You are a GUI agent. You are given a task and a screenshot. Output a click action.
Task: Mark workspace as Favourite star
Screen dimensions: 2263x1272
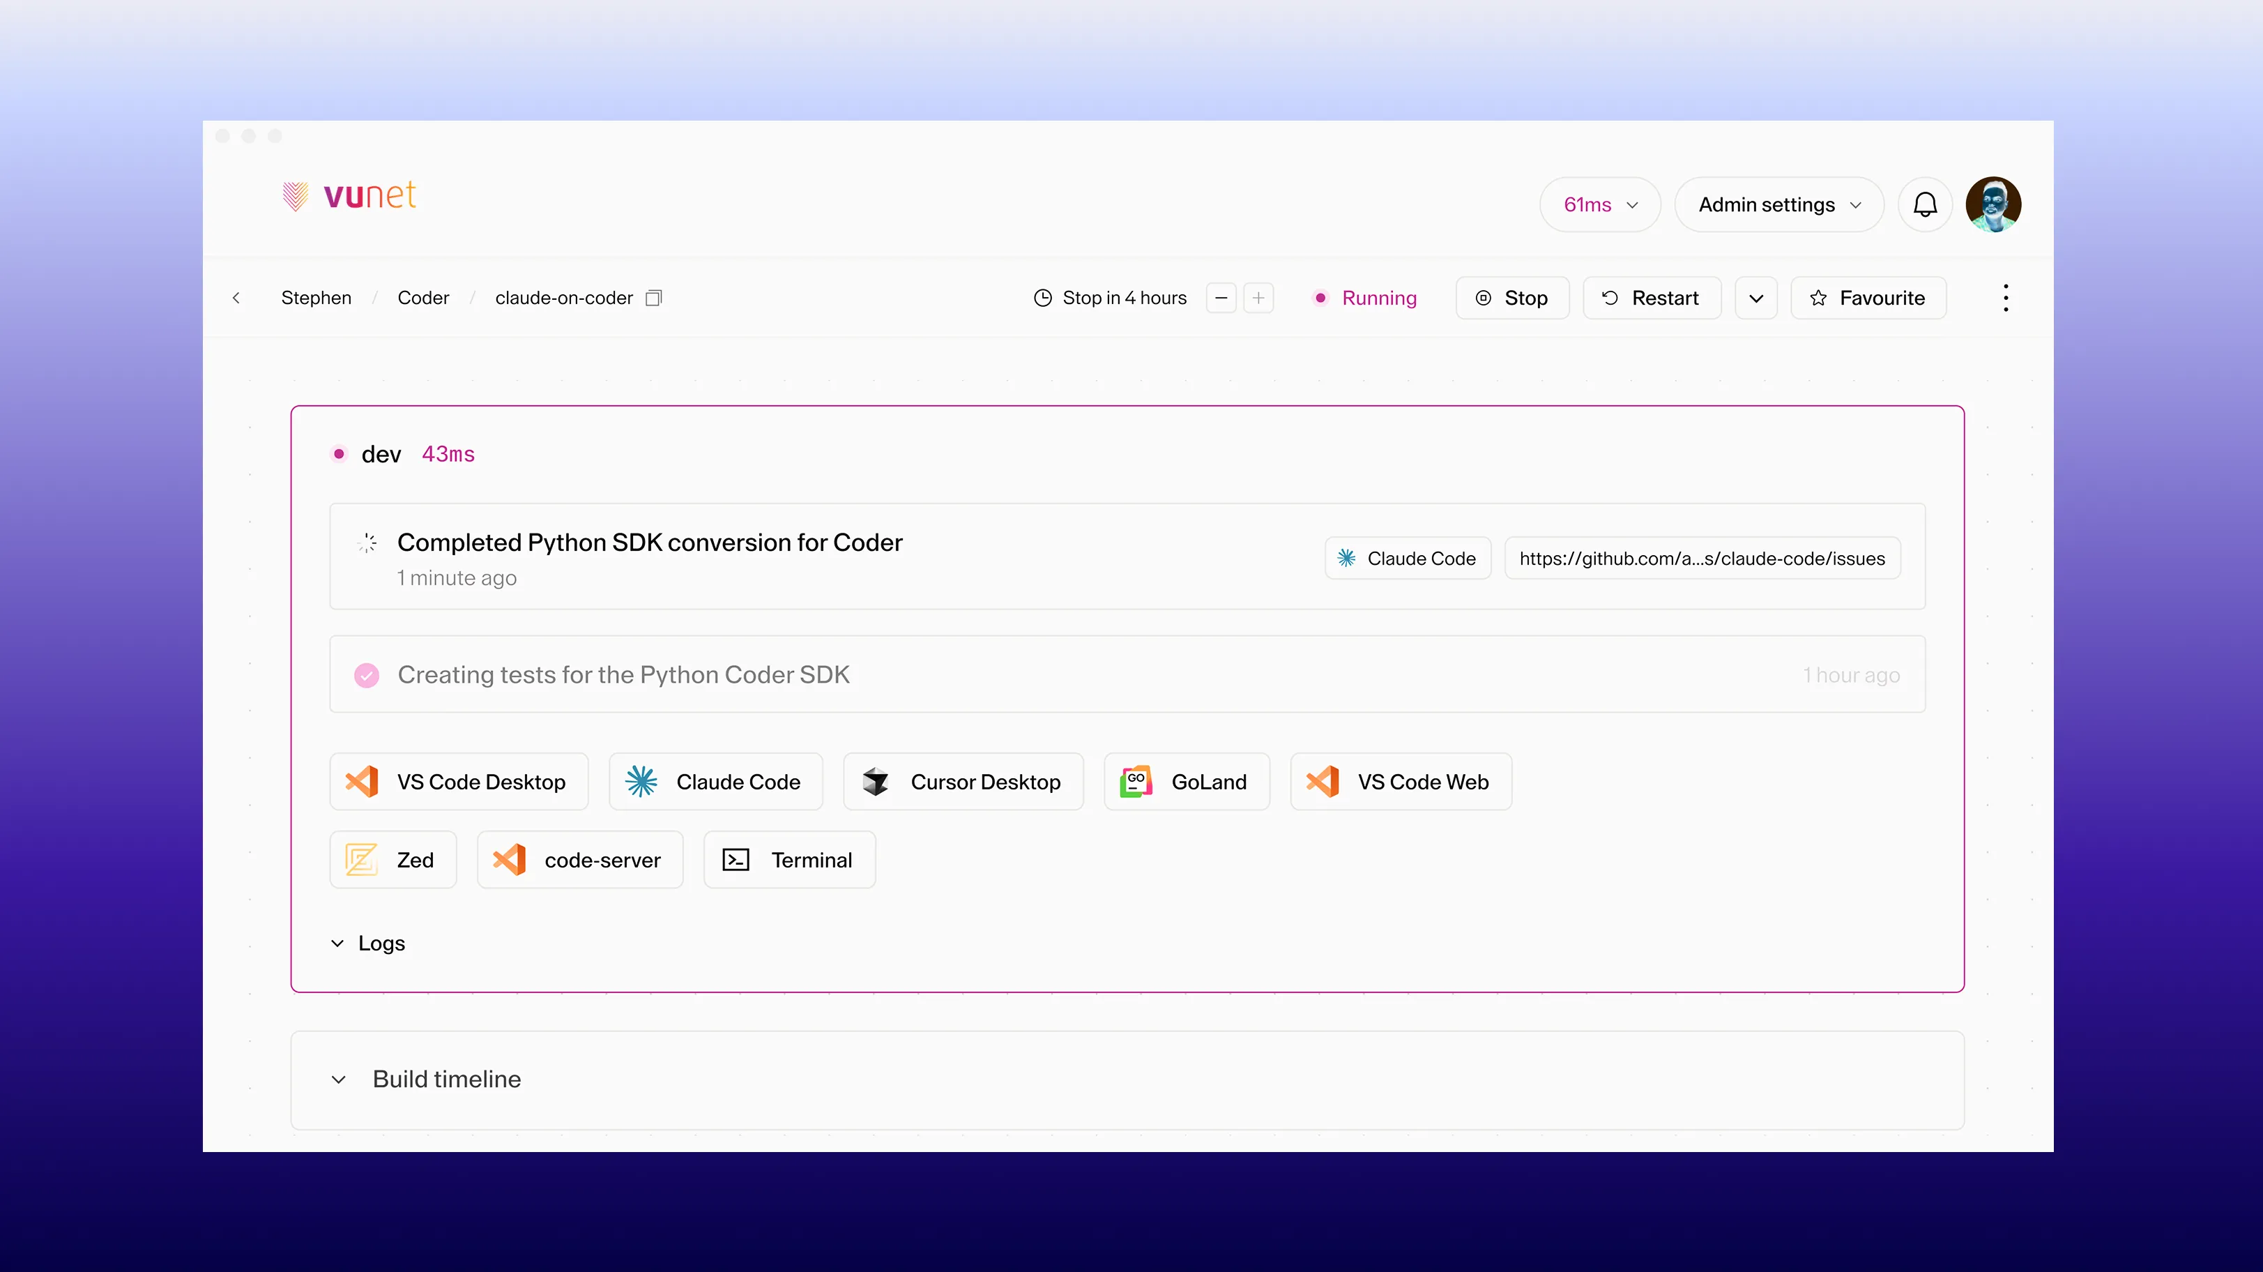[1868, 298]
